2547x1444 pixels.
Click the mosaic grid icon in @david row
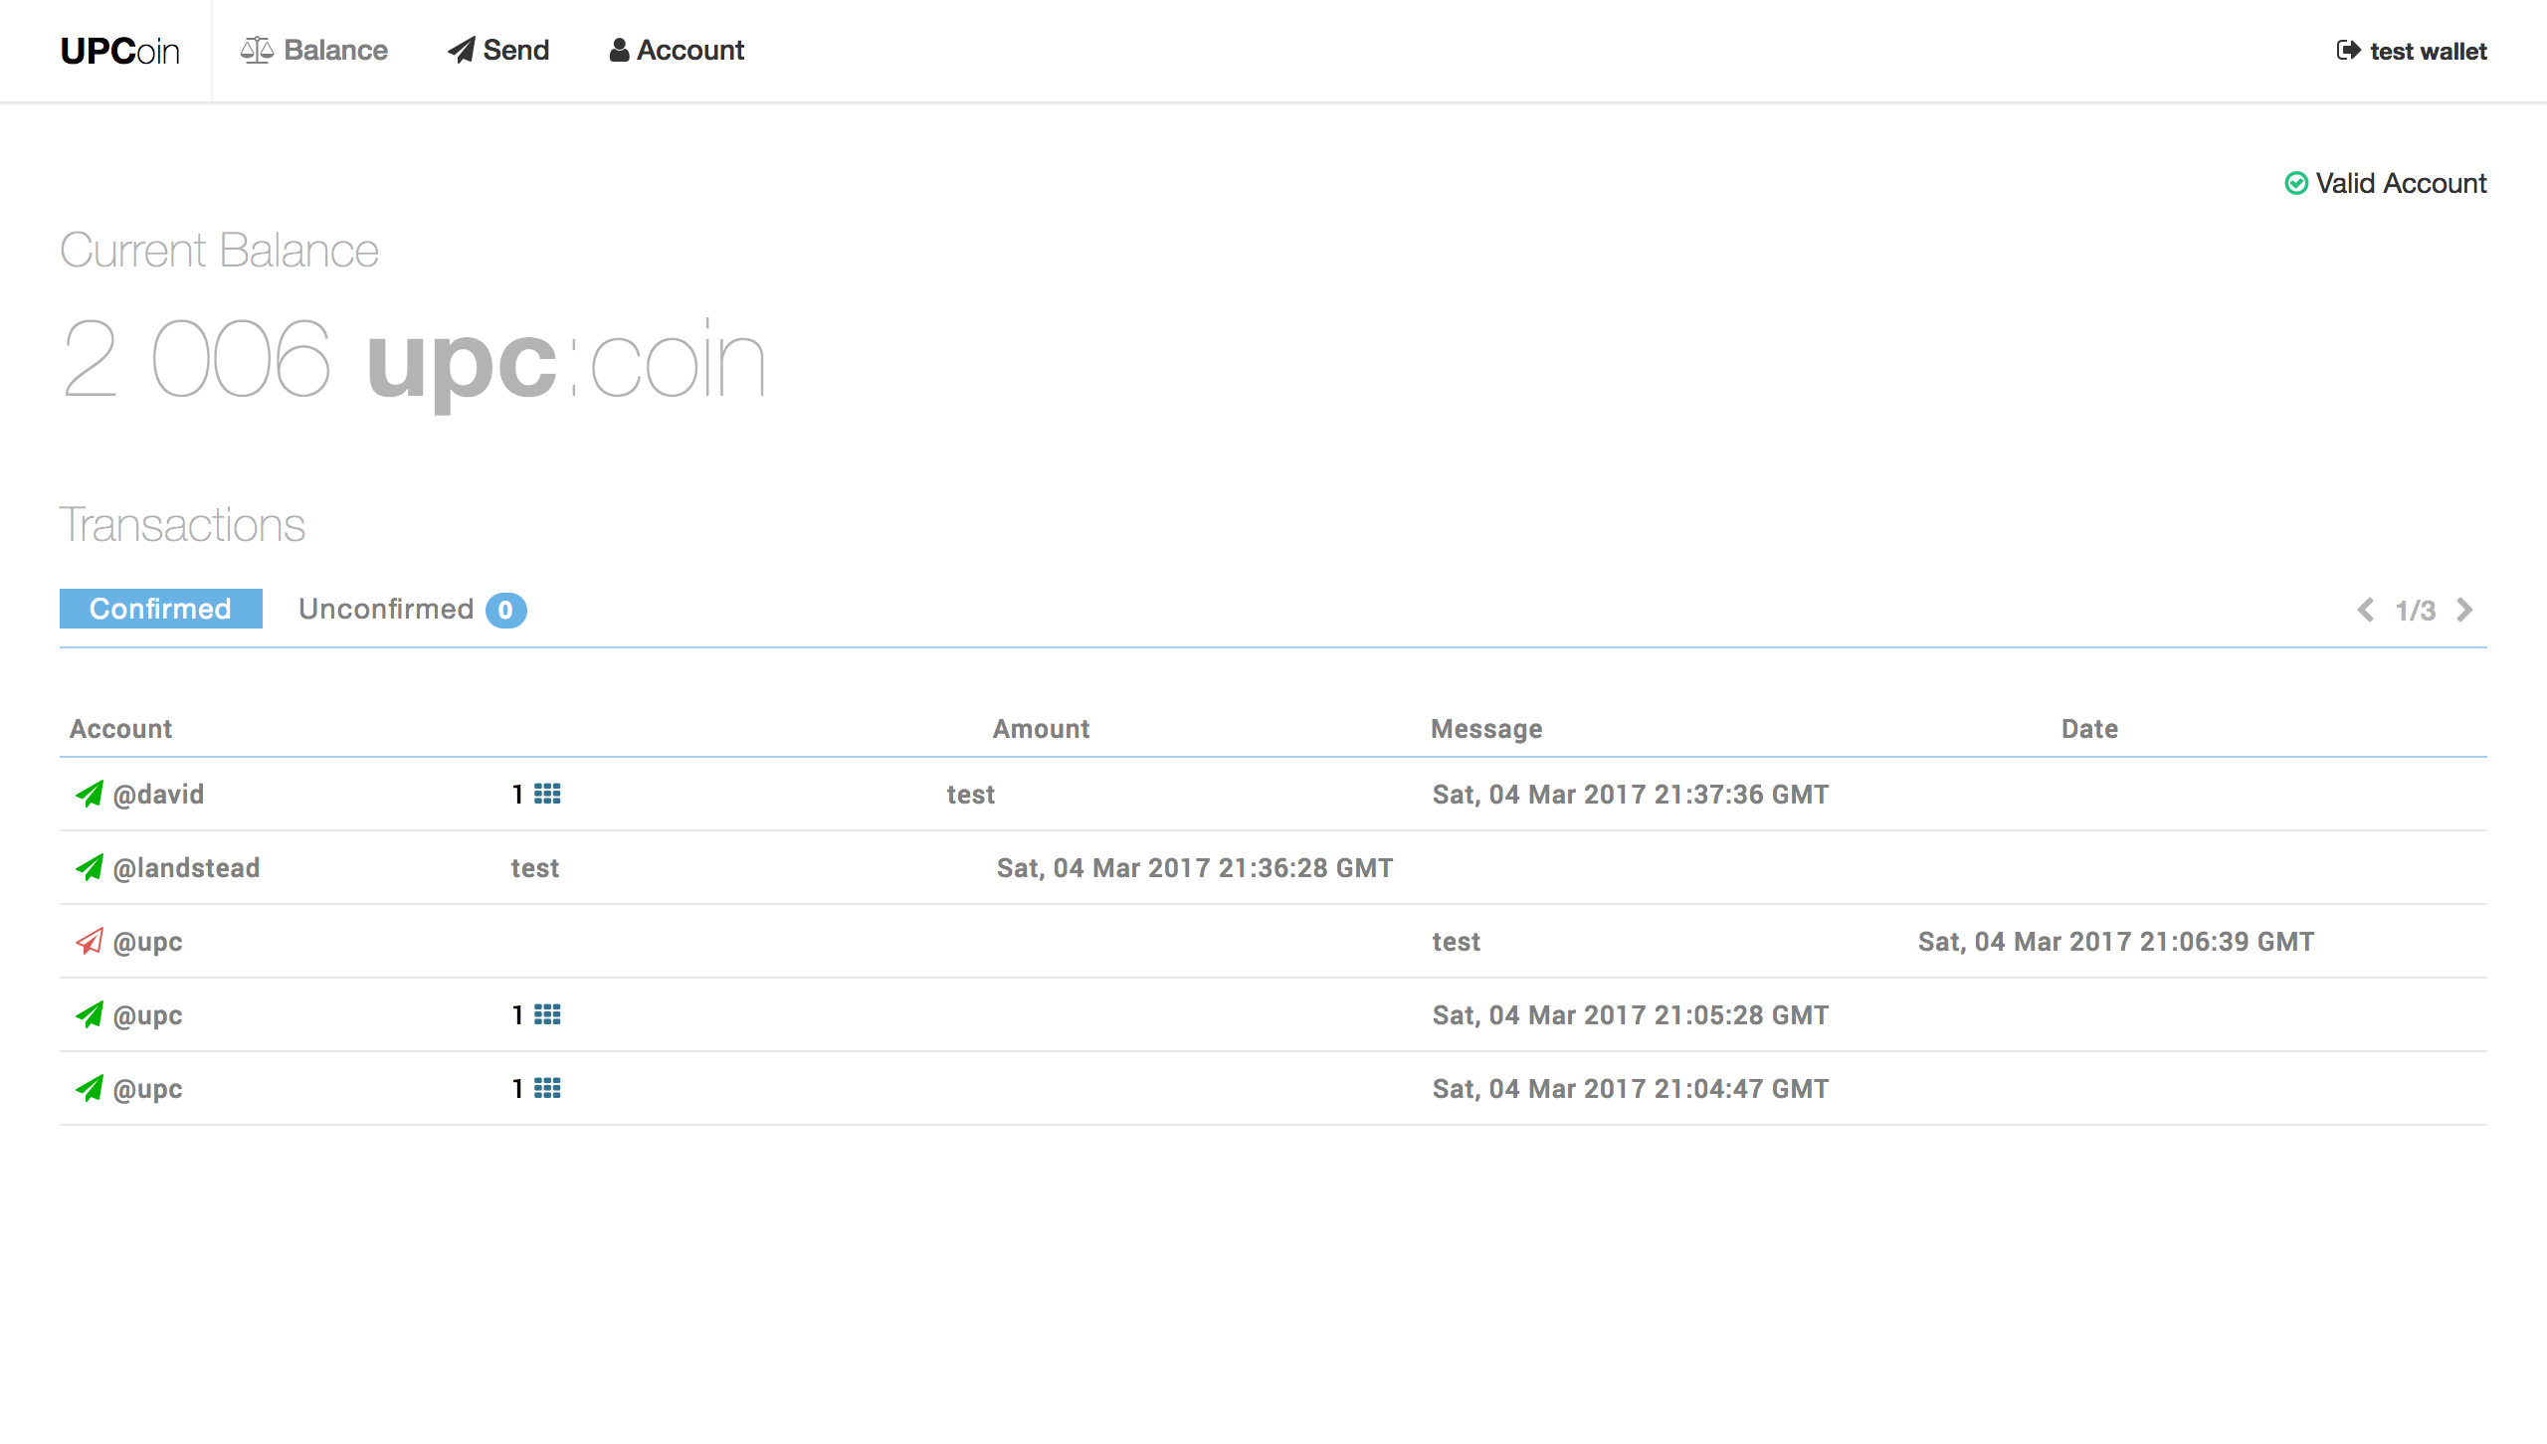point(547,794)
